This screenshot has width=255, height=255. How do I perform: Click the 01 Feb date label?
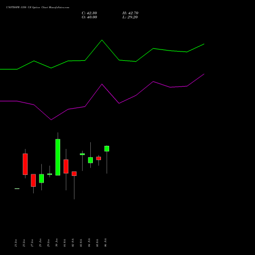point(65,243)
